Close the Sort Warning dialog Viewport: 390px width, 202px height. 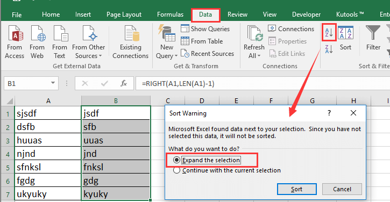coord(353,113)
